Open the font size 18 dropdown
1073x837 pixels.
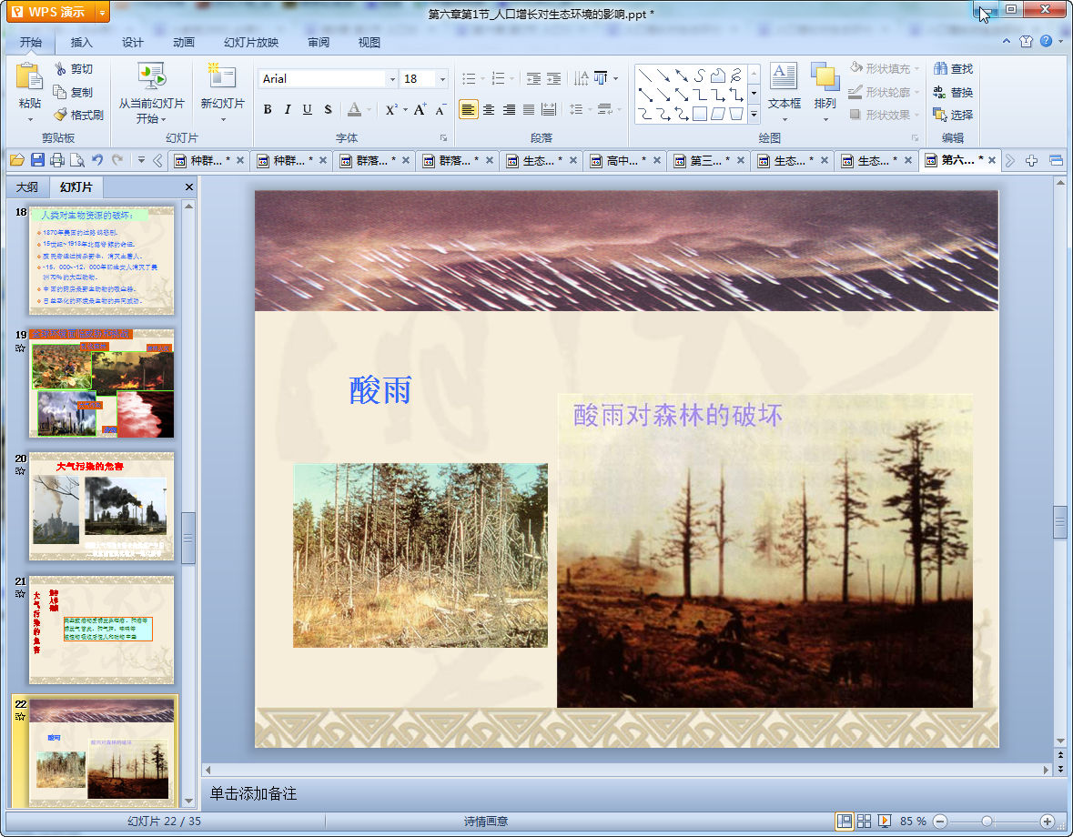tap(442, 79)
